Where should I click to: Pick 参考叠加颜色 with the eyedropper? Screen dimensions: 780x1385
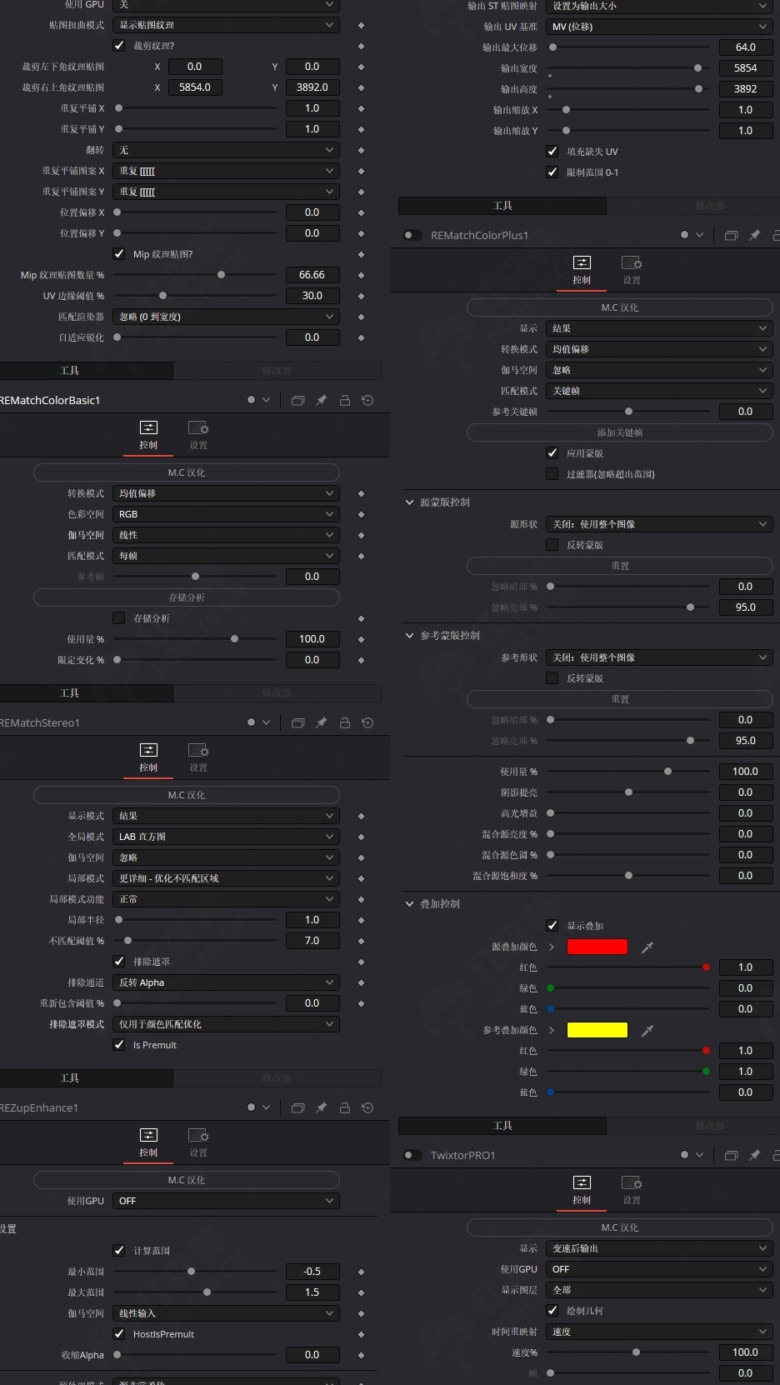pos(647,1030)
